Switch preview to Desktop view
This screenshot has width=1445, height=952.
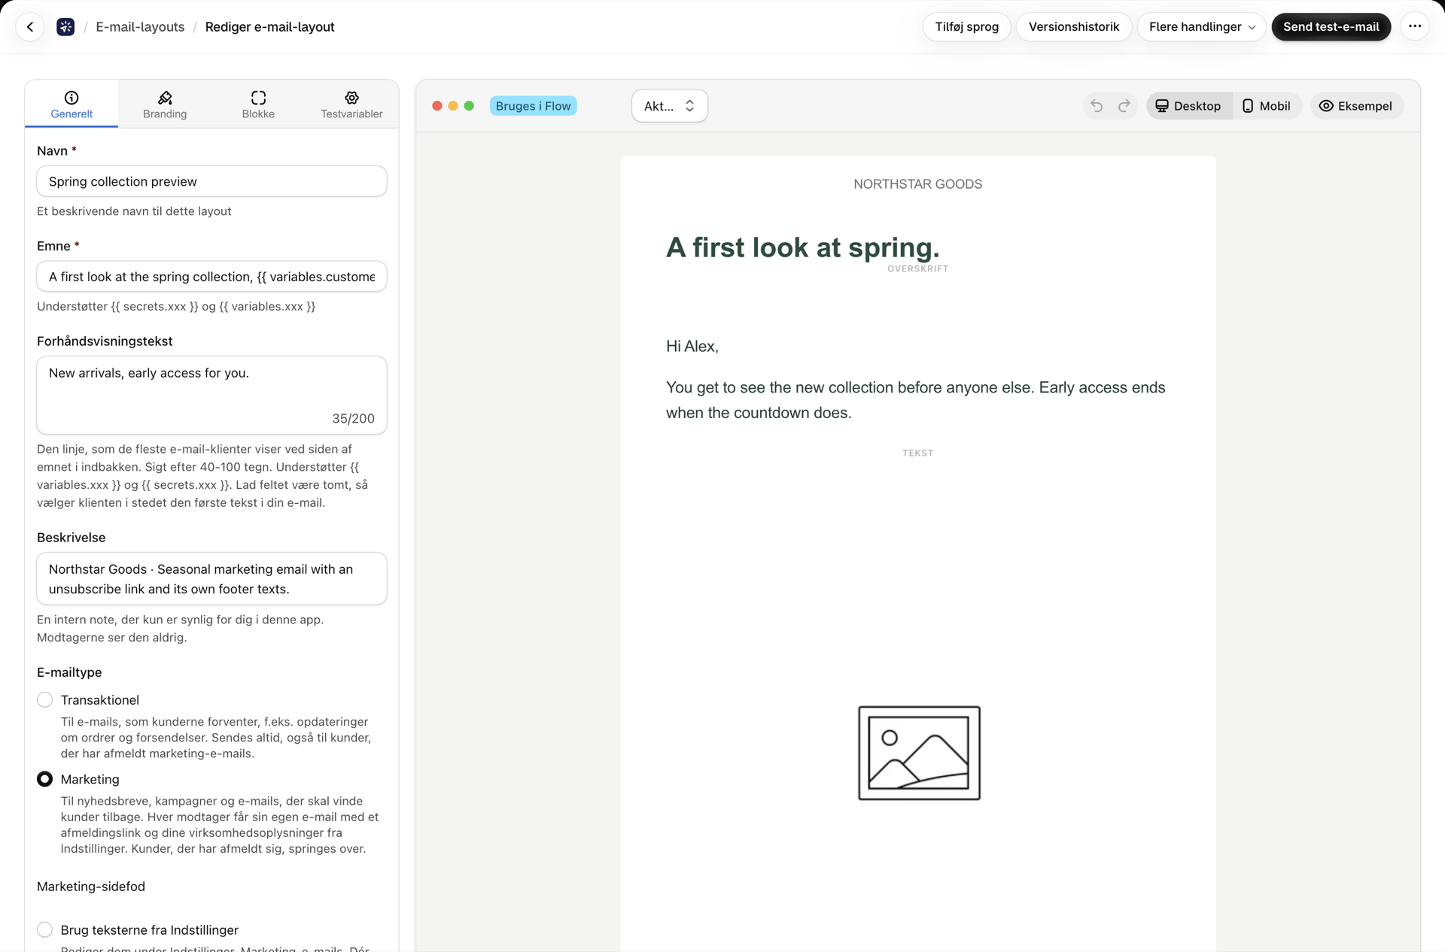(1188, 106)
